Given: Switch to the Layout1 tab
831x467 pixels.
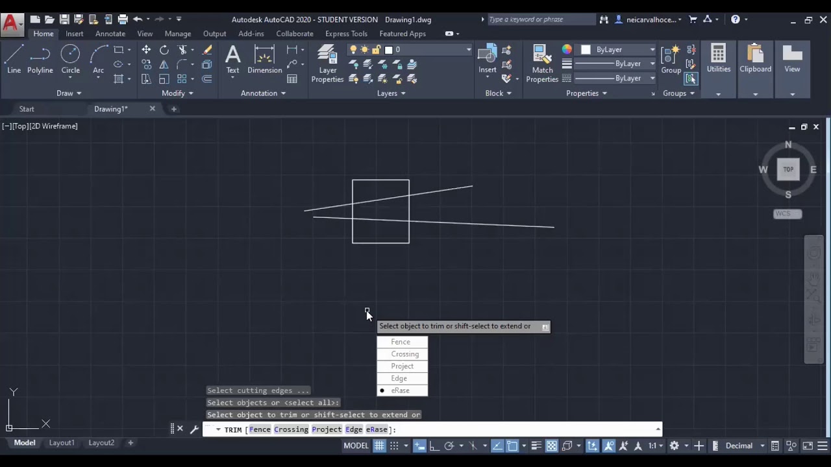Looking at the screenshot, I should pos(62,443).
